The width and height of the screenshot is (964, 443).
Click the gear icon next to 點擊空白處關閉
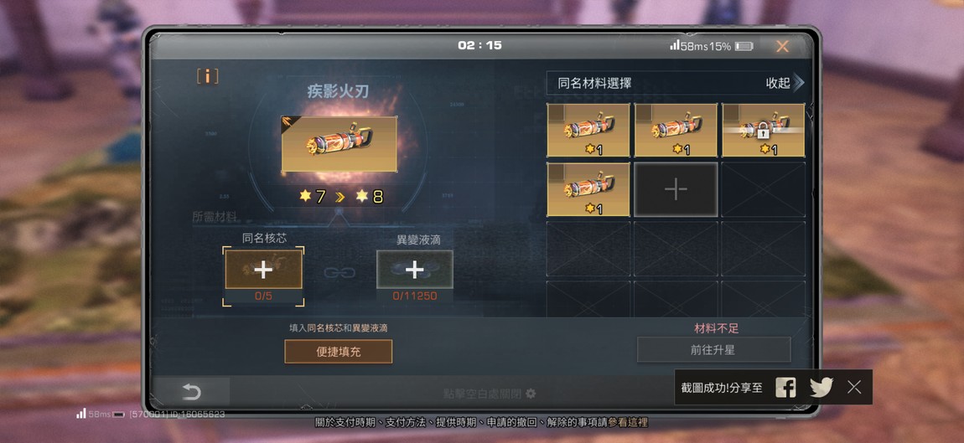(x=531, y=394)
